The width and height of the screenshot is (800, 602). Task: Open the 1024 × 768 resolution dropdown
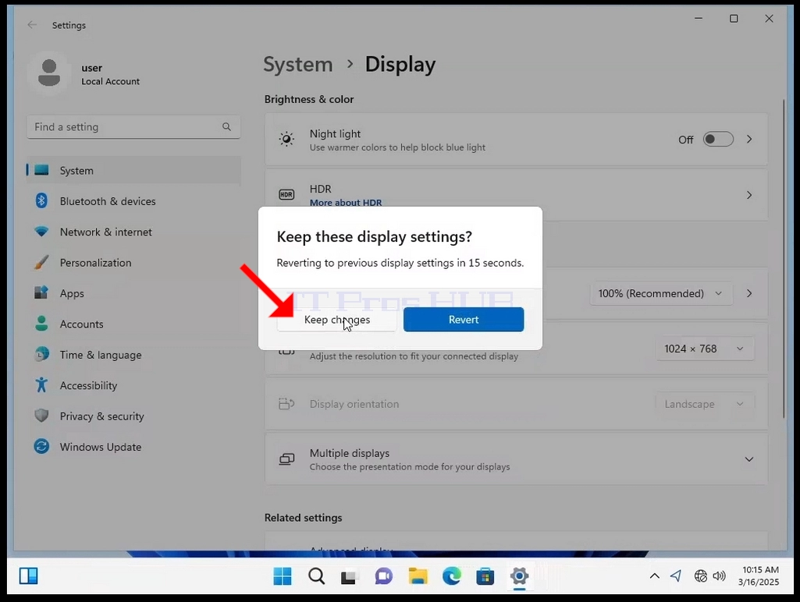705,349
